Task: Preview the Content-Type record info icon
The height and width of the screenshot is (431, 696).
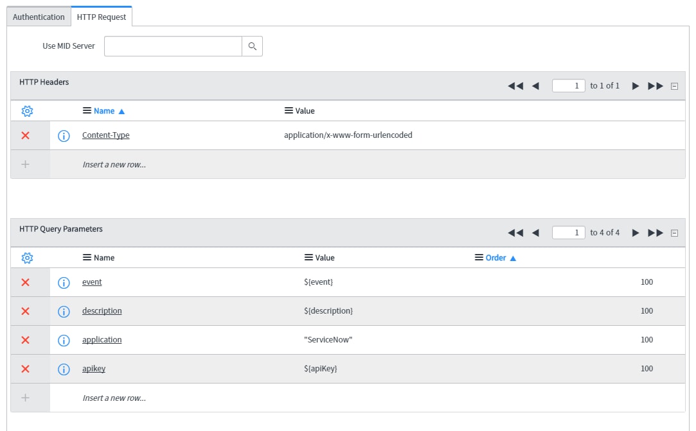Action: pos(64,136)
